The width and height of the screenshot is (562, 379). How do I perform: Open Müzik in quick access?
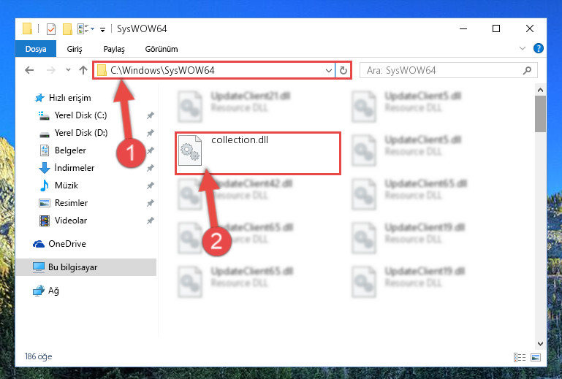tap(58, 185)
